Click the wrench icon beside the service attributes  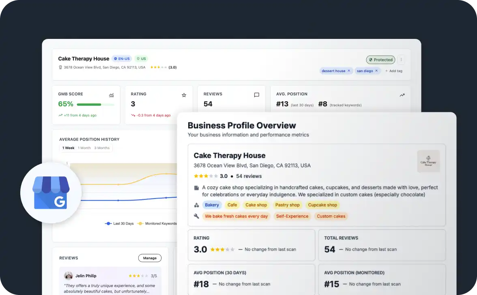coord(196,216)
